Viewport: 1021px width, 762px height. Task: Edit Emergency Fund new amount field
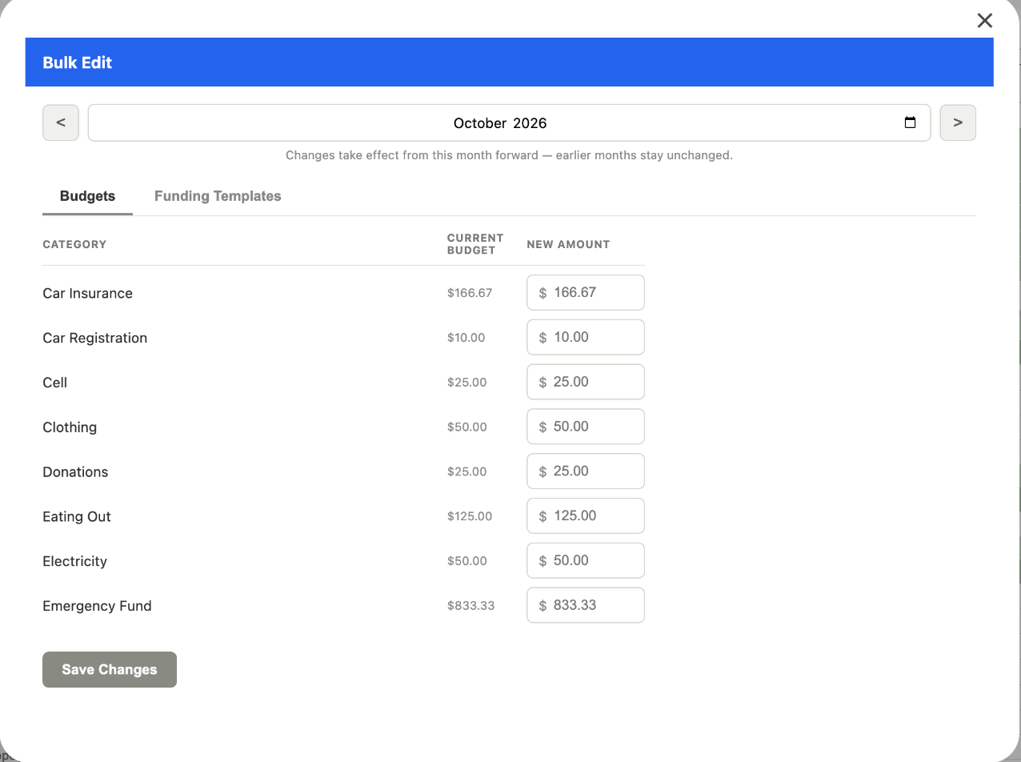[x=586, y=606]
